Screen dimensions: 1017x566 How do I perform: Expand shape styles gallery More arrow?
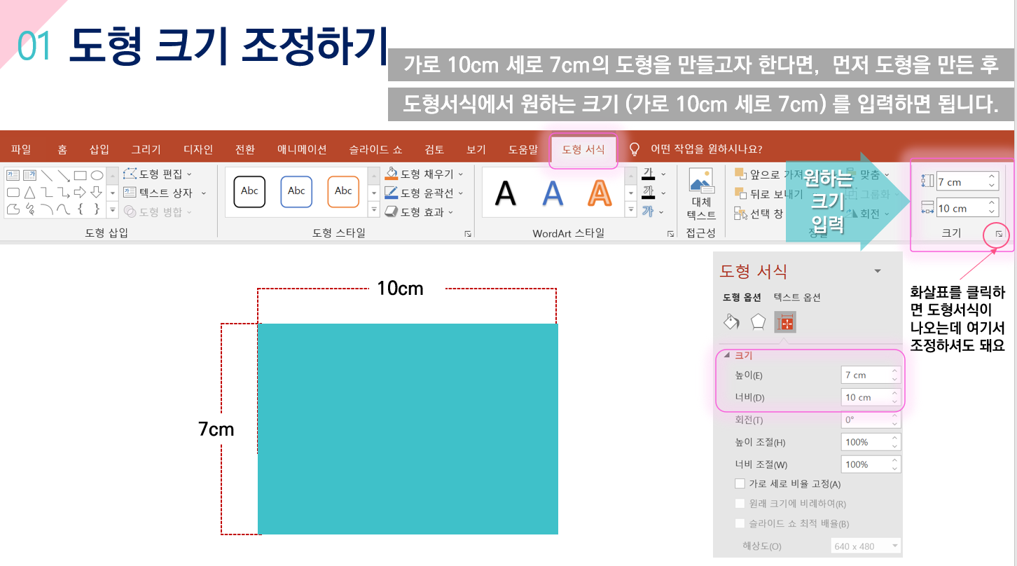click(373, 209)
